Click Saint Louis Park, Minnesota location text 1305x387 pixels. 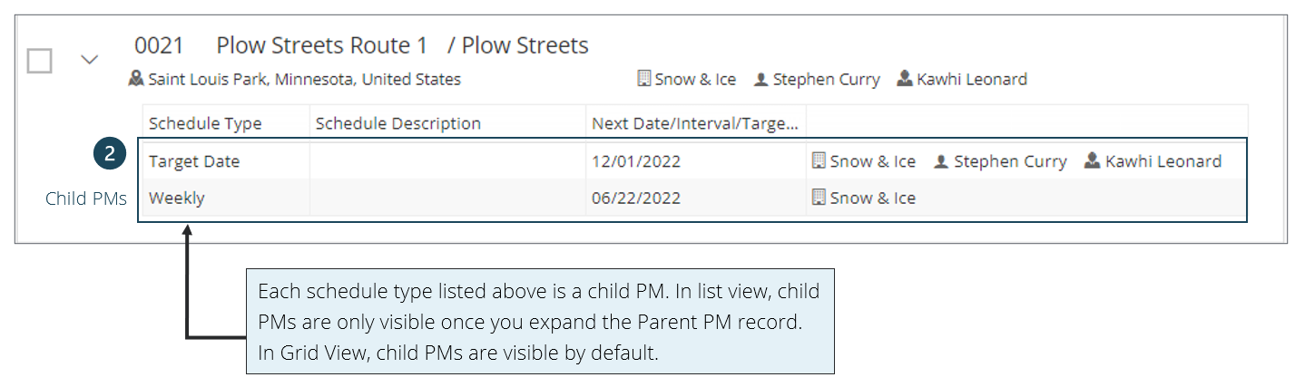click(x=304, y=80)
